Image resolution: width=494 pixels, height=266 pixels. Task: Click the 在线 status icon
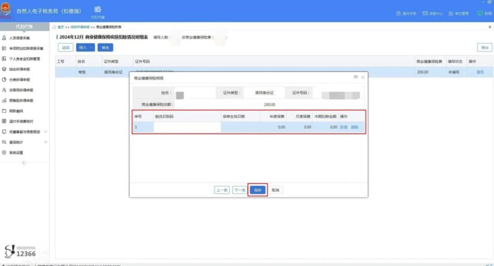[484, 14]
